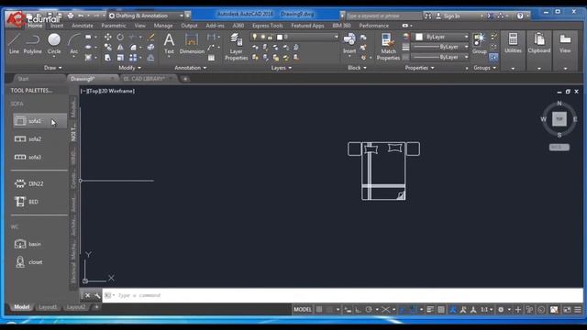The width and height of the screenshot is (587, 330).
Task: Activate the Move tool in Modify panel
Action: tap(108, 37)
